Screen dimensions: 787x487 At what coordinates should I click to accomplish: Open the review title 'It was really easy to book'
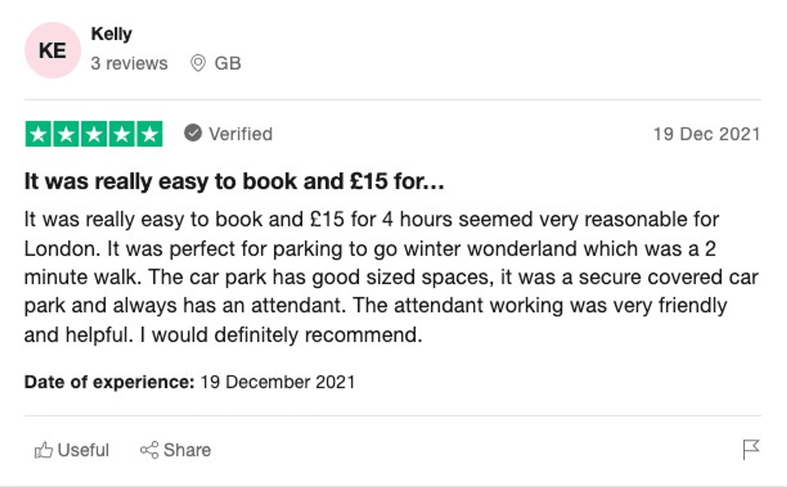click(234, 181)
